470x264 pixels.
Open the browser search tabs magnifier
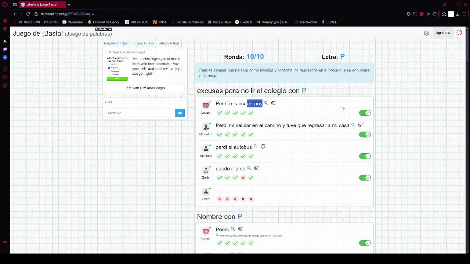point(444,4)
